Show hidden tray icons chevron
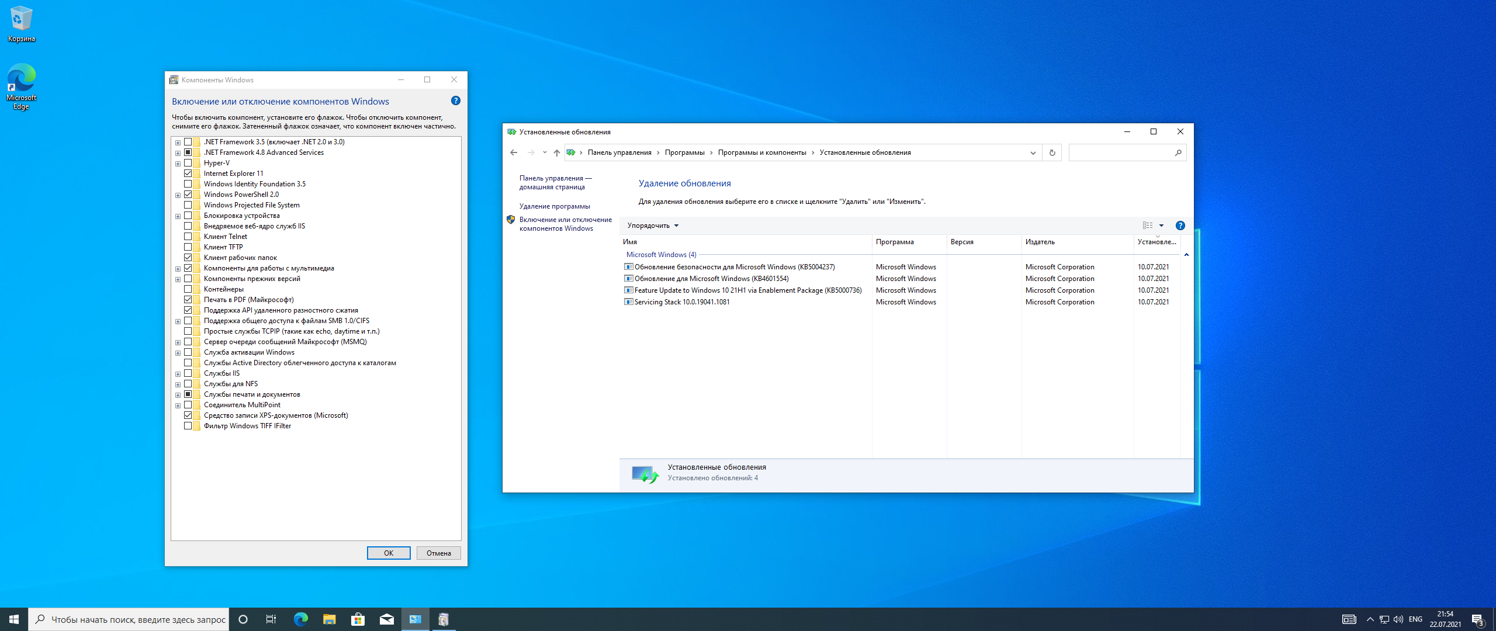 (x=1370, y=619)
